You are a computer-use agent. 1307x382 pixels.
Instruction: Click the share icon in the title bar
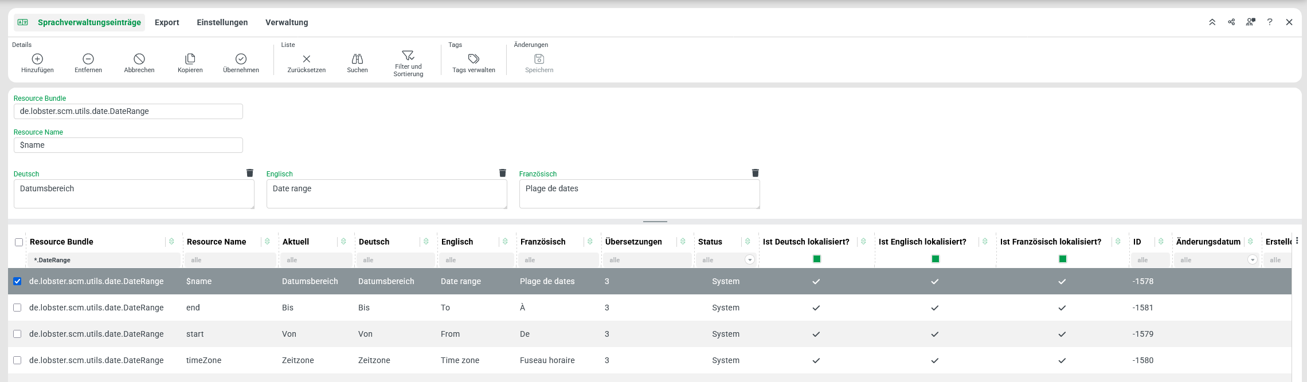tap(1231, 22)
